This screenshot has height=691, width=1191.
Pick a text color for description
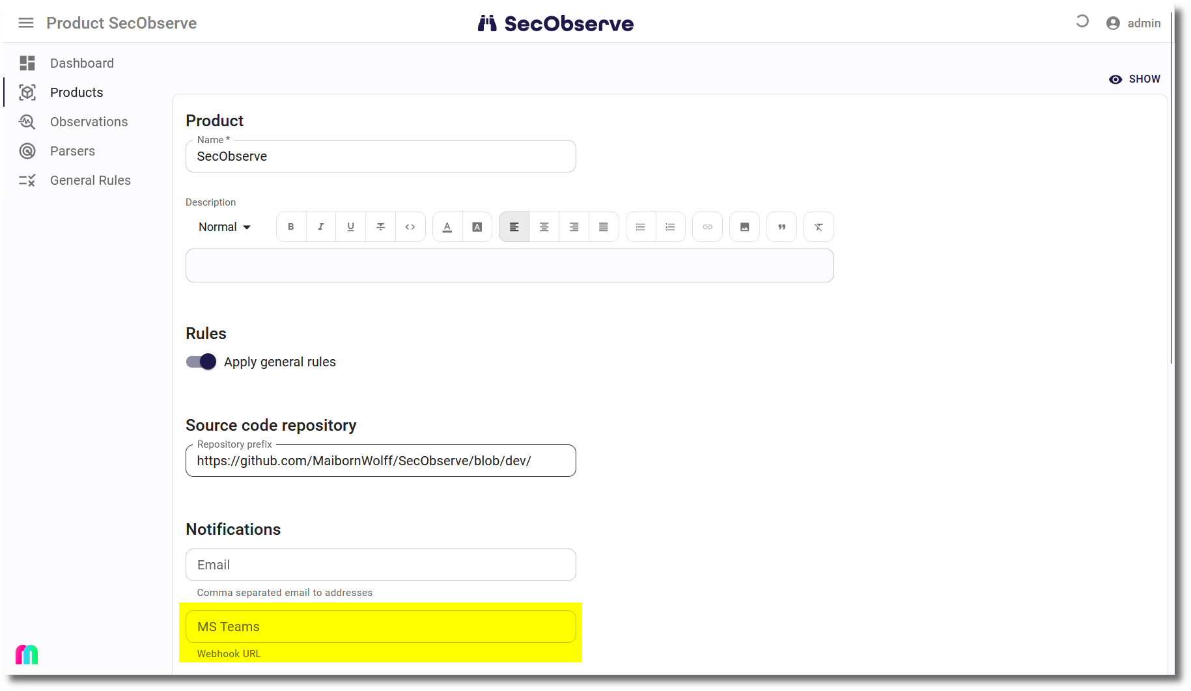pyautogui.click(x=447, y=227)
